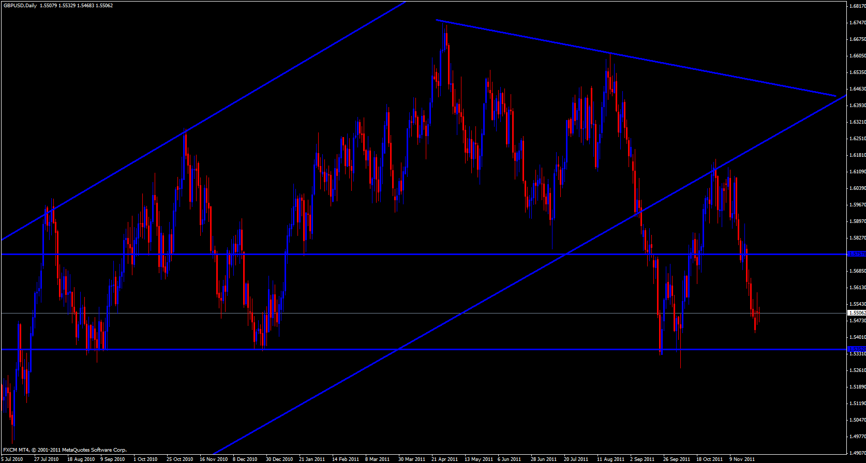The image size is (866, 463).
Task: Click the 25 Oct 2010 date label
Action: point(180,459)
